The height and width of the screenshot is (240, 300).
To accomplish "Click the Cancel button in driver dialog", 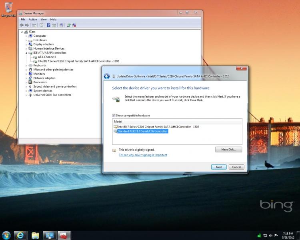I will click(236, 167).
